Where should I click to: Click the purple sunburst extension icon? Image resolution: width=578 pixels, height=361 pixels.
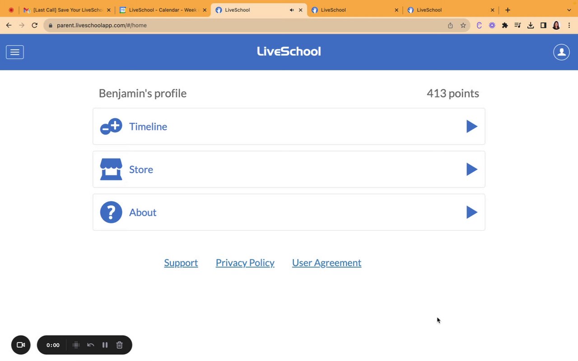492,25
